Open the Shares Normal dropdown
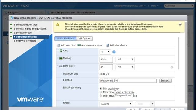The image size is (196, 110). 116,104
